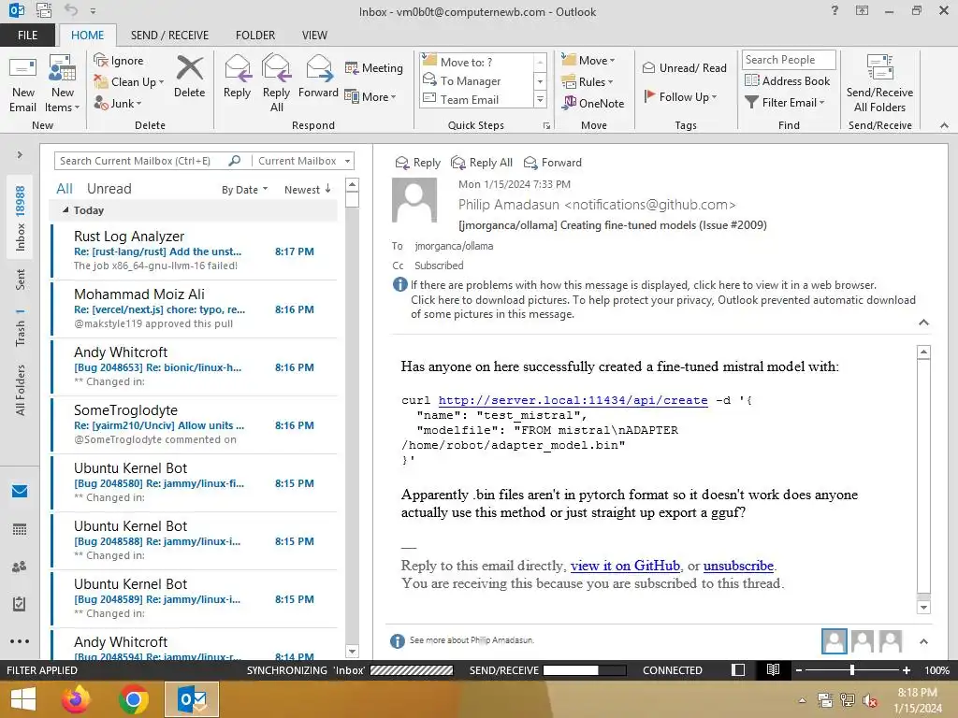Open the Quick Steps dialog launcher
The width and height of the screenshot is (958, 718).
point(546,126)
